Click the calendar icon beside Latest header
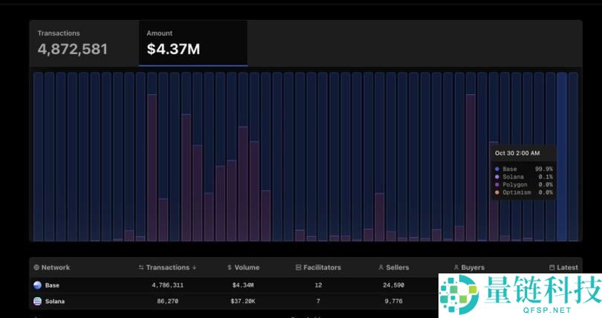Image resolution: width=602 pixels, height=318 pixels. coord(551,267)
